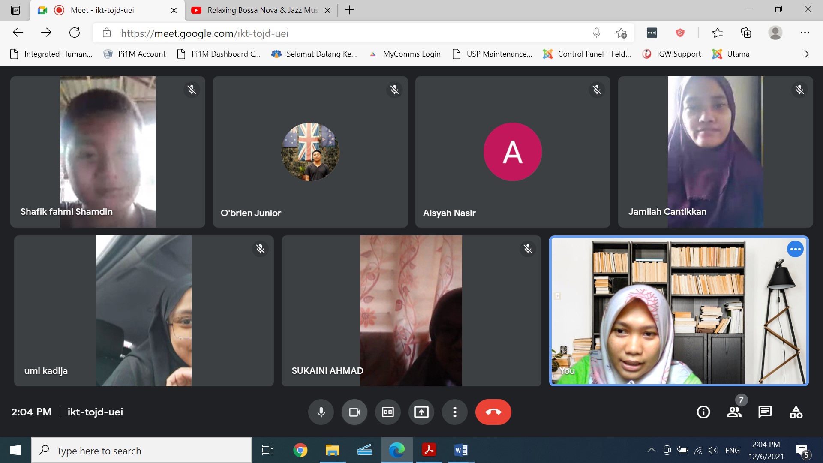Screen dimensions: 823x463
Task: Select the Meet ikt-tojd-uei browser tab
Action: pyautogui.click(x=102, y=10)
